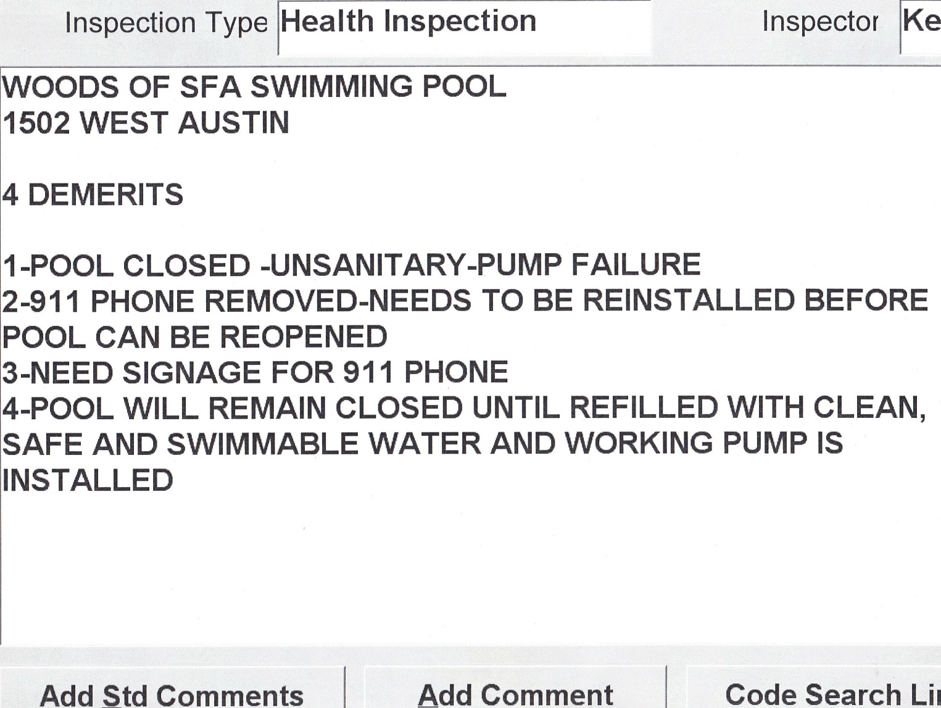Click the 2-911 PHONE REMOVED comment line

click(465, 301)
